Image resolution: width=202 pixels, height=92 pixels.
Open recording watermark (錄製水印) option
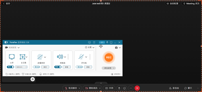click(47, 74)
